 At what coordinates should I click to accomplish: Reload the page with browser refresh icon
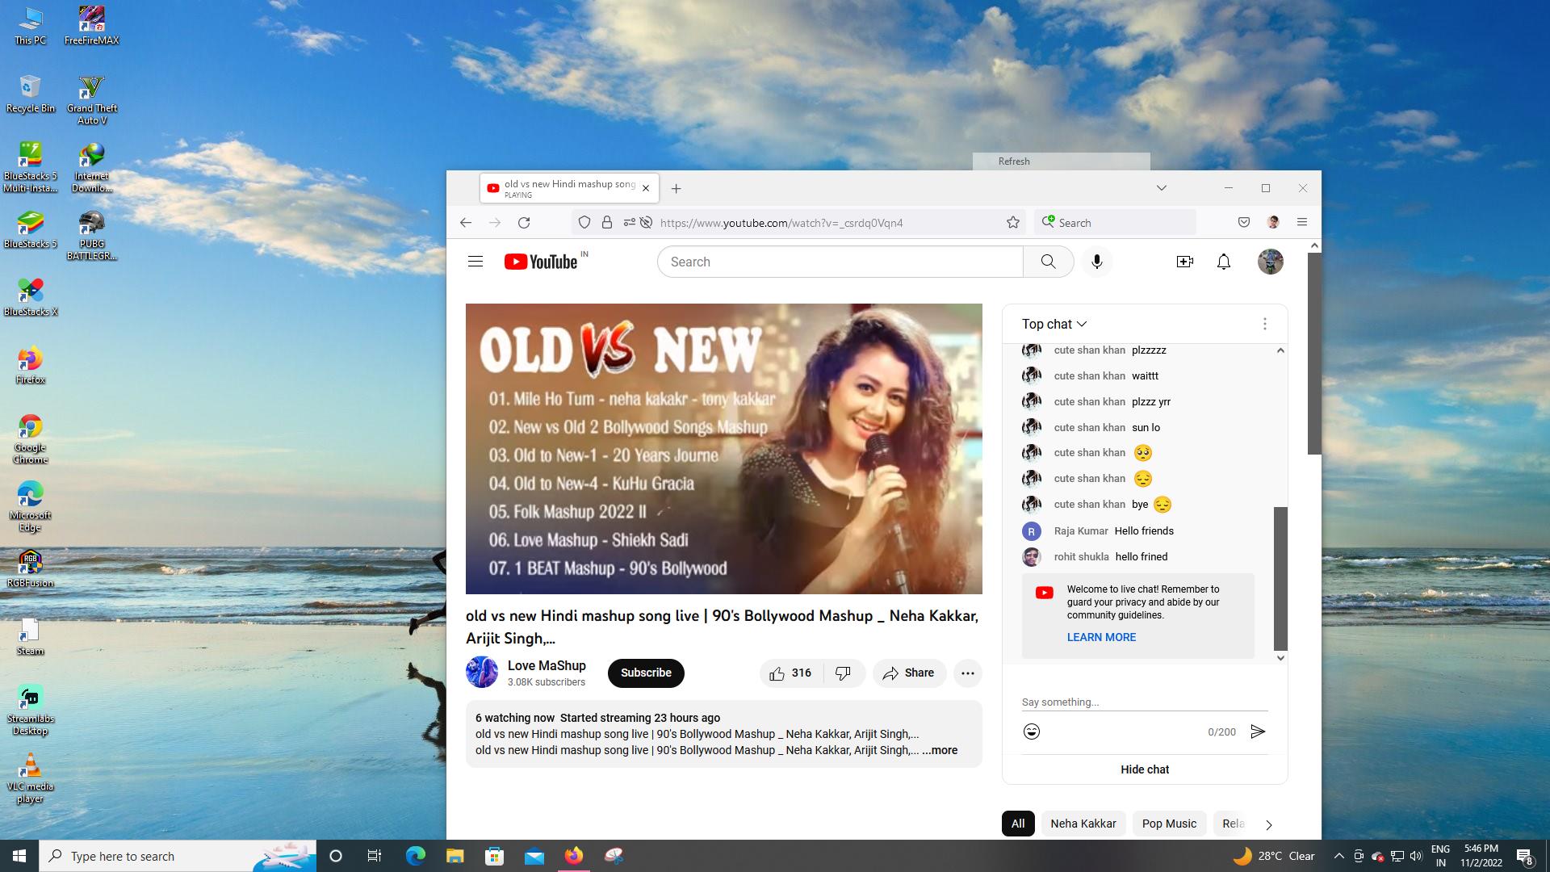[524, 223]
